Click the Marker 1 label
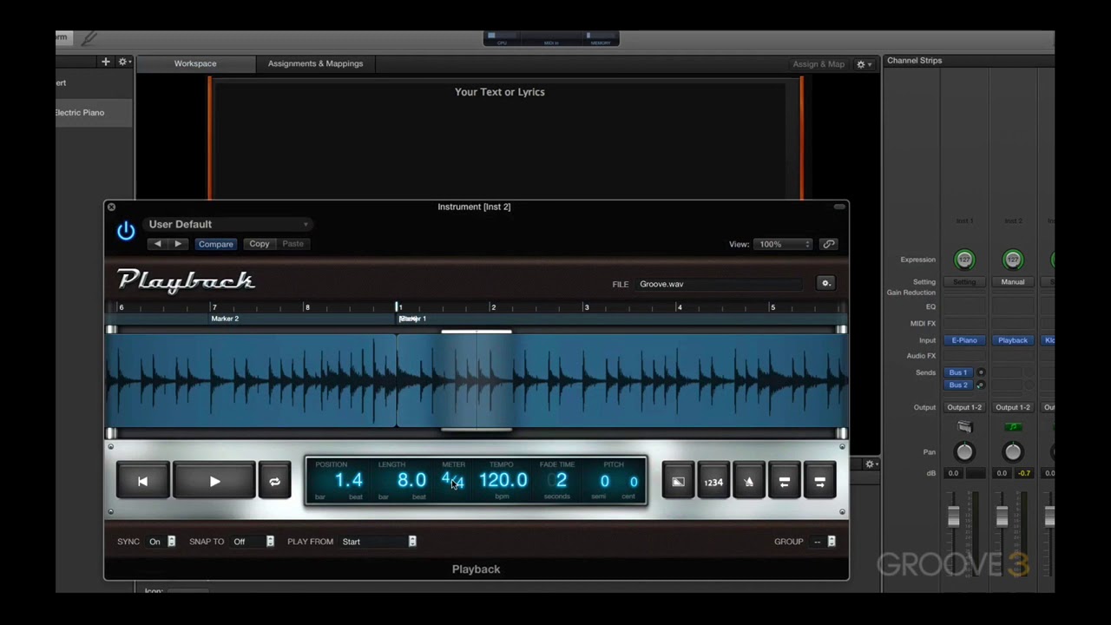 tap(412, 319)
